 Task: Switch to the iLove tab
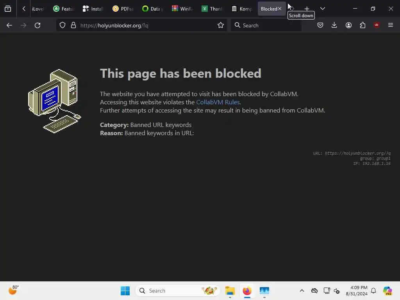click(37, 9)
